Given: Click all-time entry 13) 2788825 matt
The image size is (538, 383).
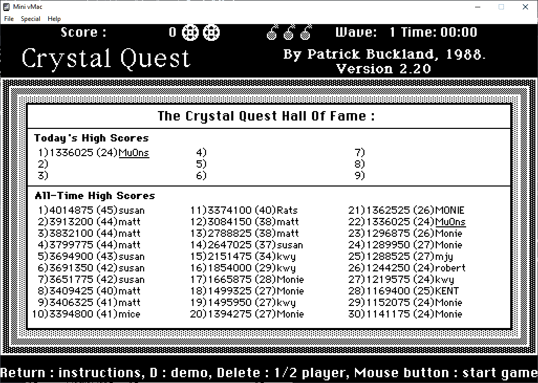Looking at the screenshot, I should pyautogui.click(x=245, y=233).
